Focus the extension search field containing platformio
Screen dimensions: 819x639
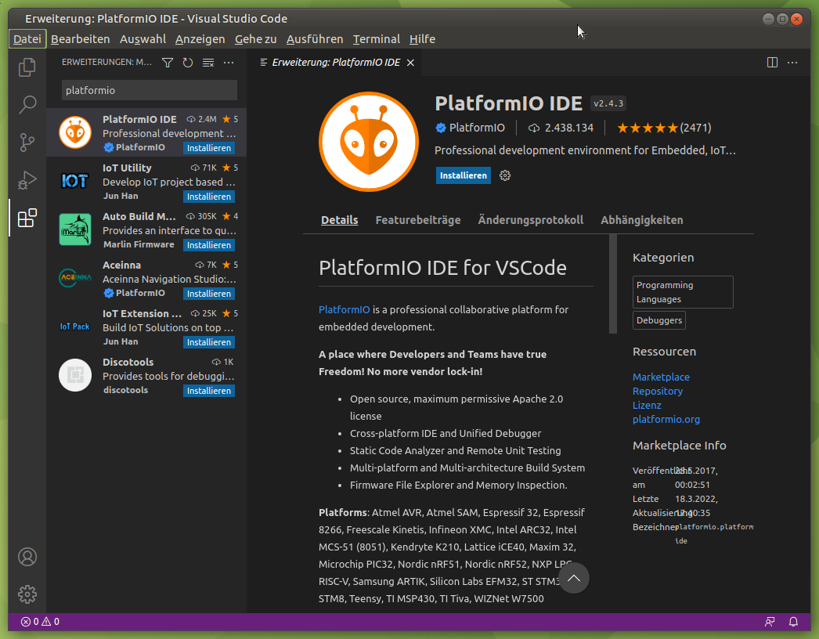[x=150, y=90]
